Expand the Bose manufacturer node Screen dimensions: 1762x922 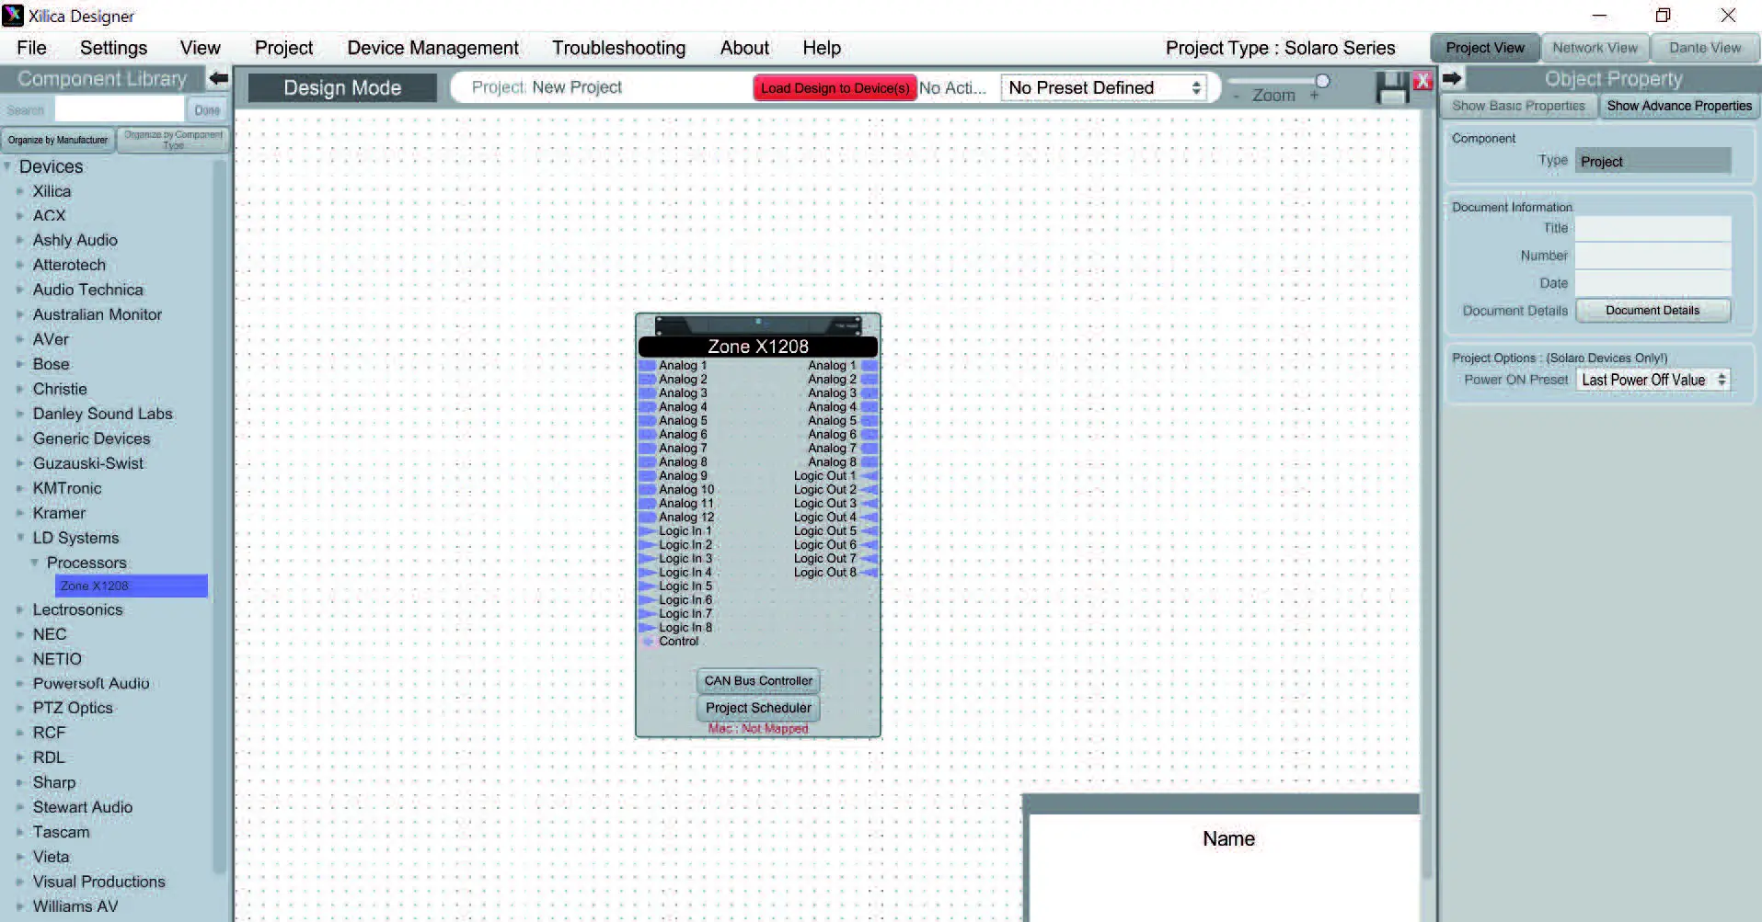point(20,364)
